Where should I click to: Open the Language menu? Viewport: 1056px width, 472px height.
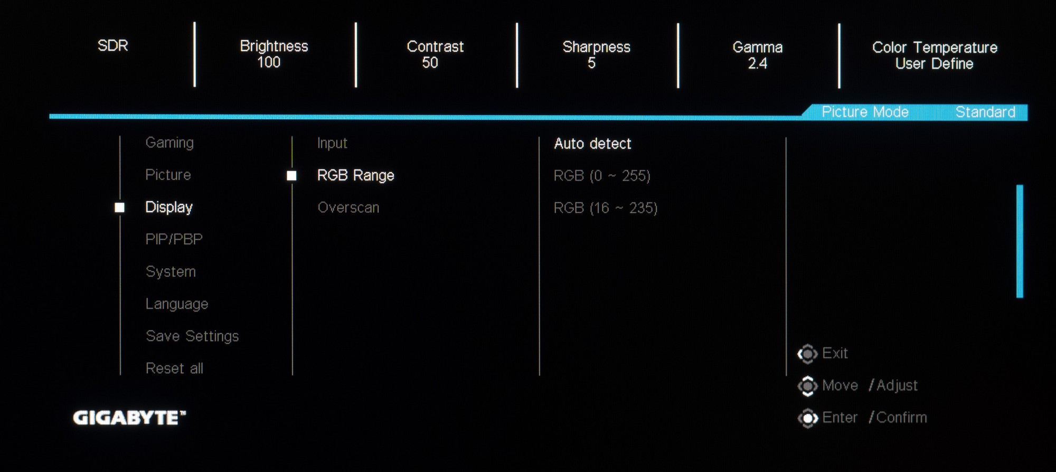coord(177,304)
